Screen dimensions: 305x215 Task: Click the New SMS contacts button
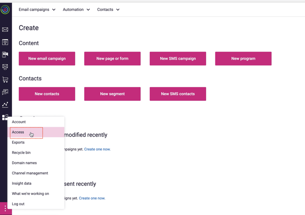pyautogui.click(x=178, y=94)
